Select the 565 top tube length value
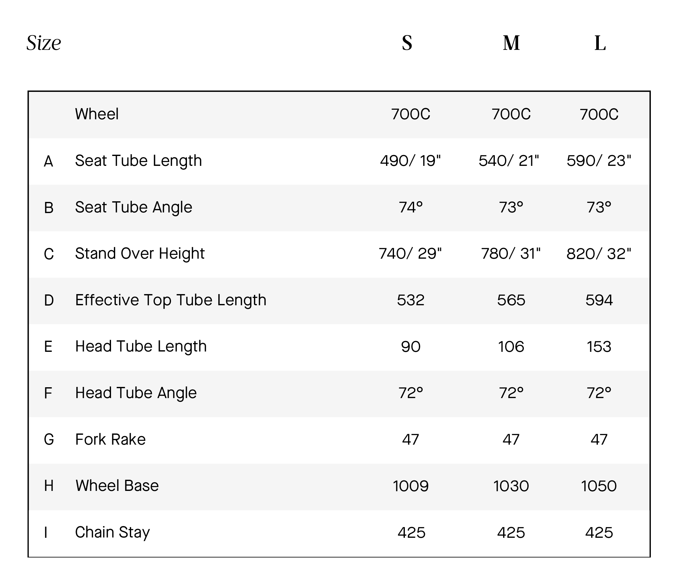677x585 pixels. click(x=511, y=300)
